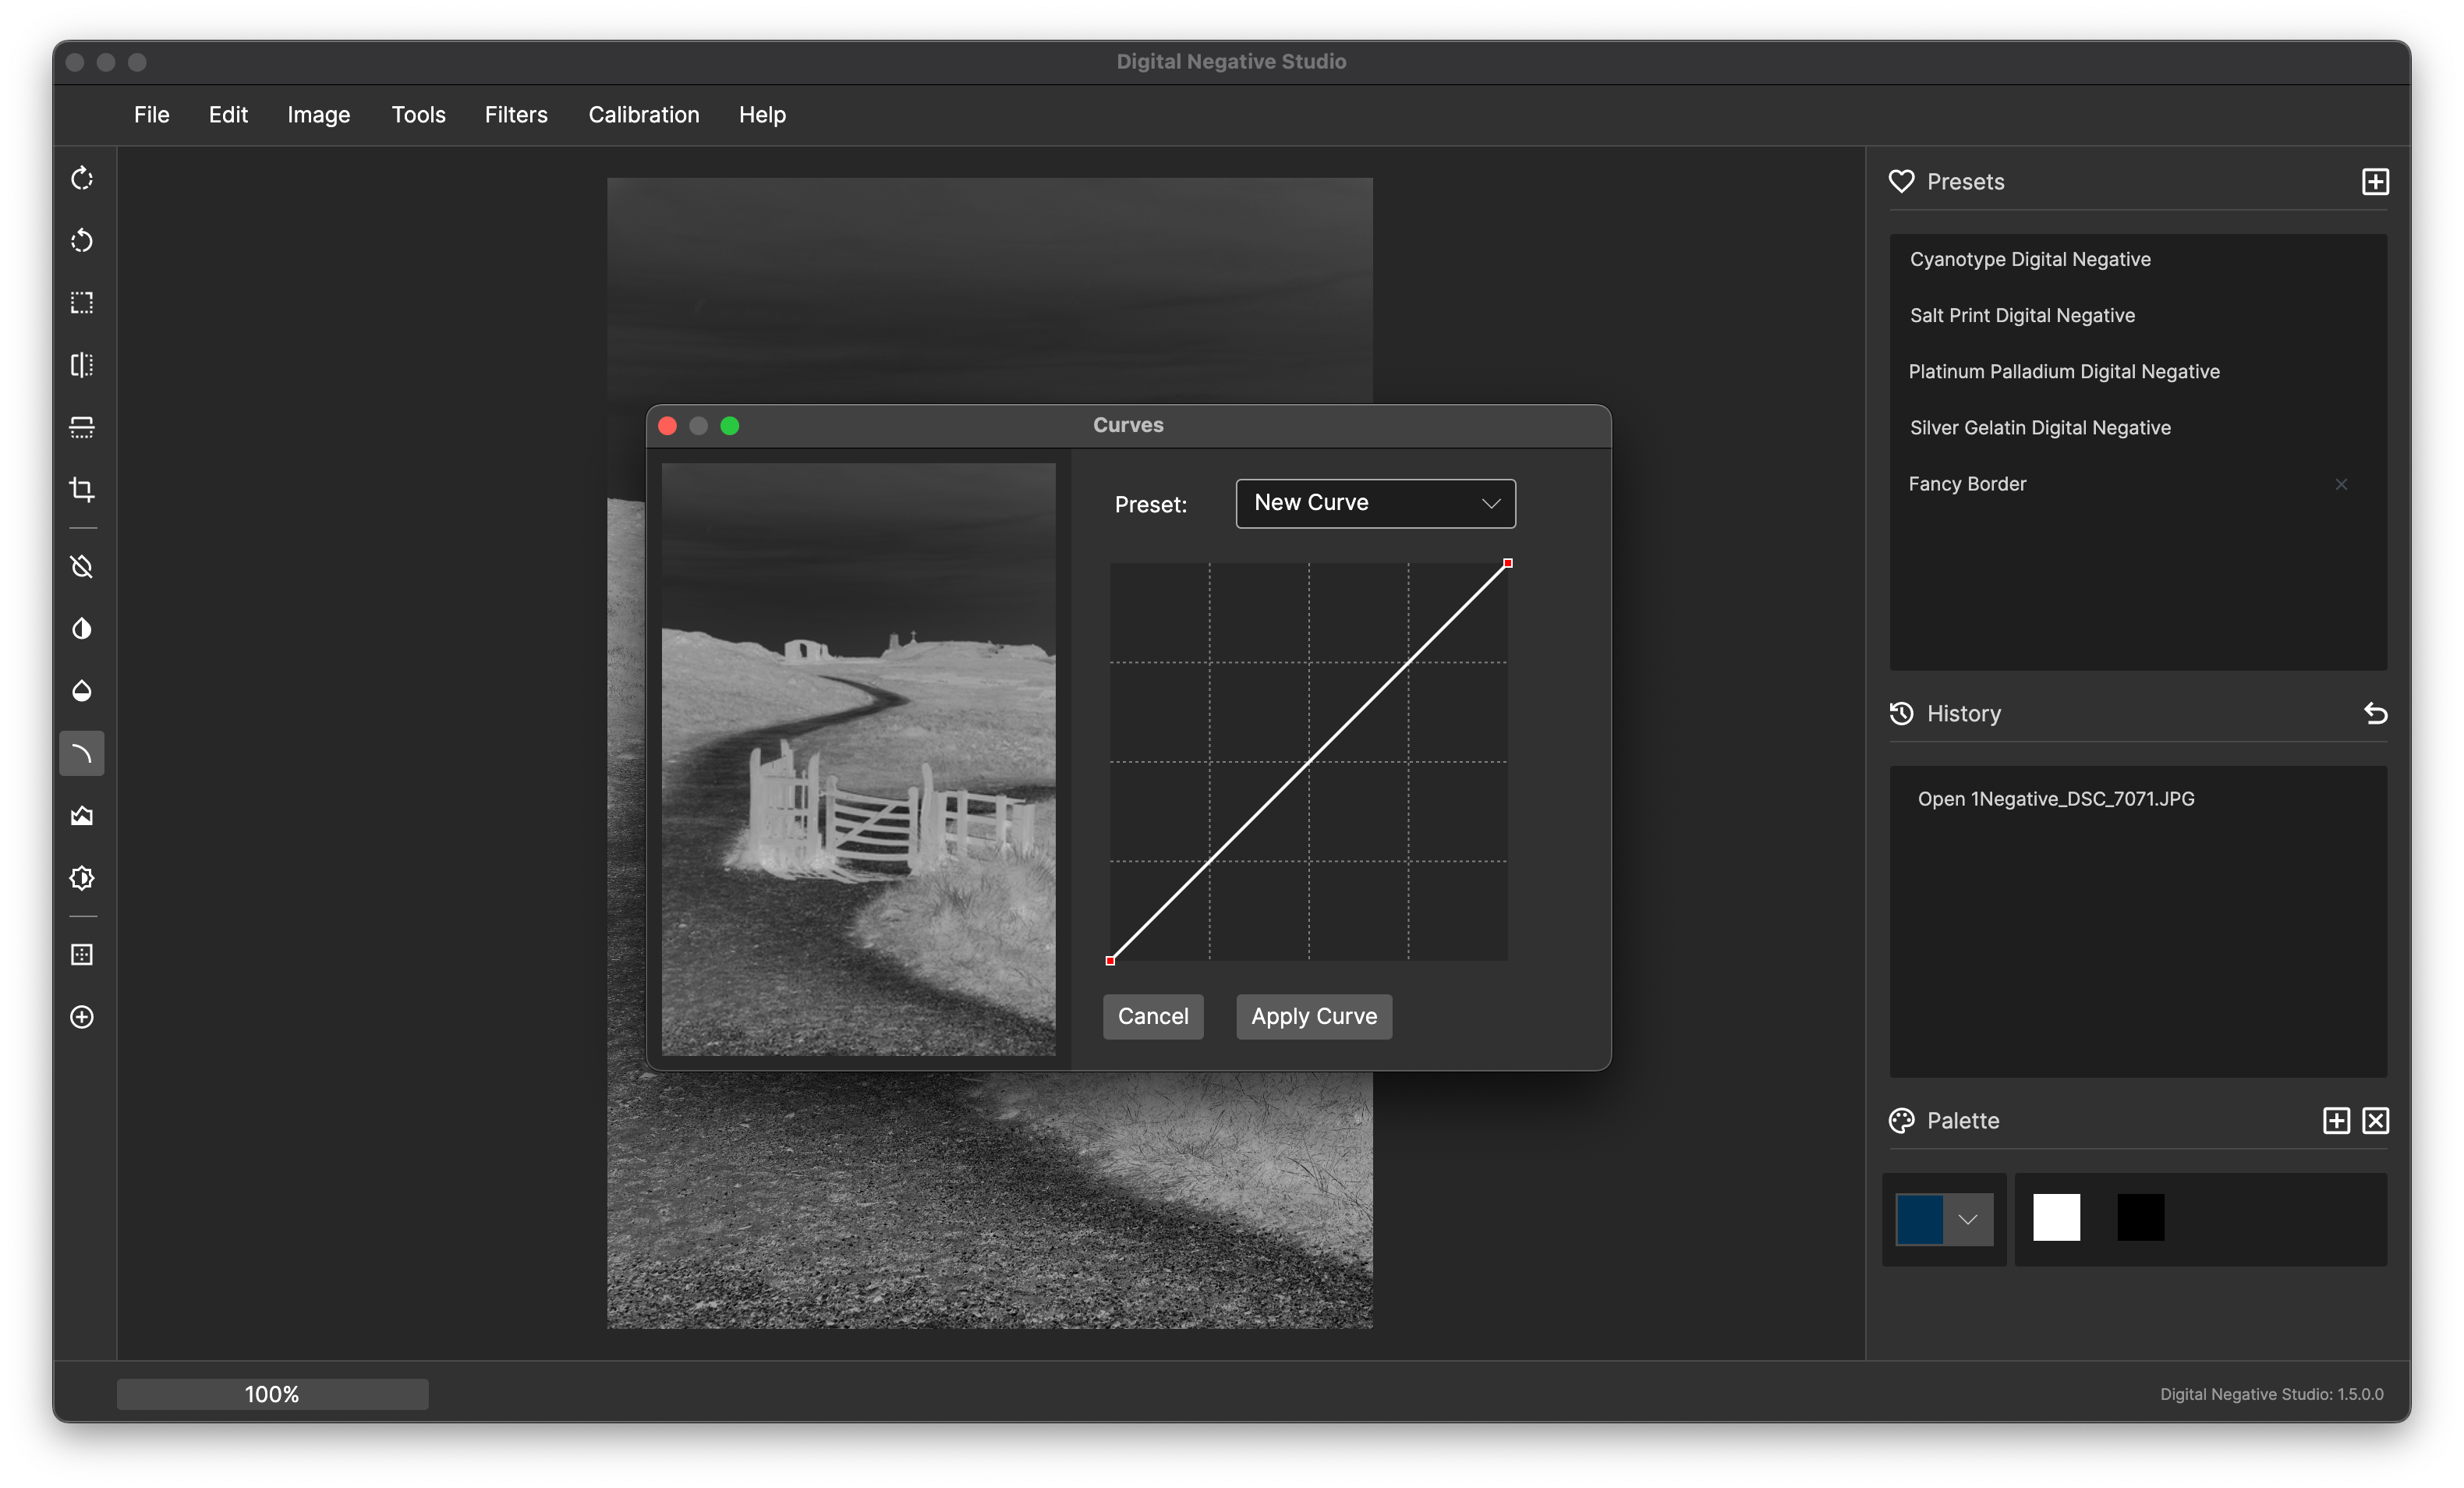
Task: Select the Crop tool
Action: (x=81, y=489)
